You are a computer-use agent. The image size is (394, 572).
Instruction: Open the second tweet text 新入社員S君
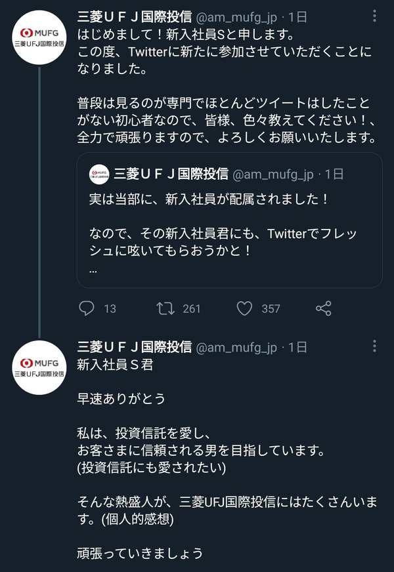pyautogui.click(x=115, y=365)
